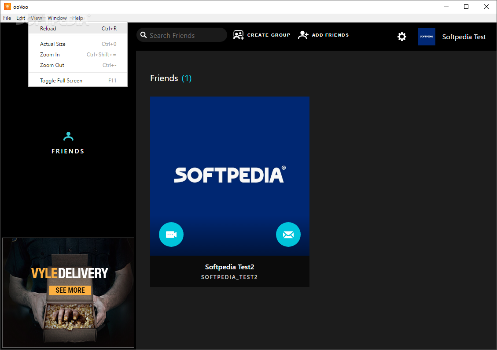This screenshot has width=497, height=350.
Task: Select the Friends sidebar person icon
Action: click(68, 136)
